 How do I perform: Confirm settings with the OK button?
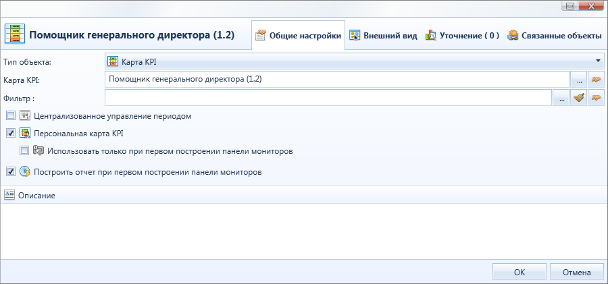[520, 272]
